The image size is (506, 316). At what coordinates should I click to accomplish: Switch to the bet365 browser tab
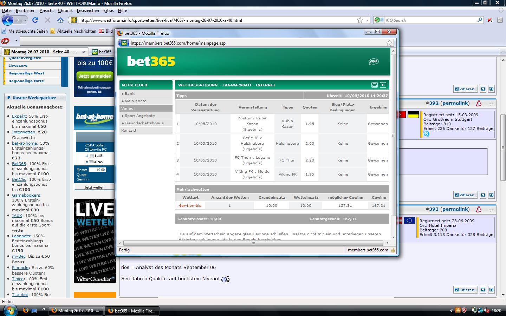point(102,52)
